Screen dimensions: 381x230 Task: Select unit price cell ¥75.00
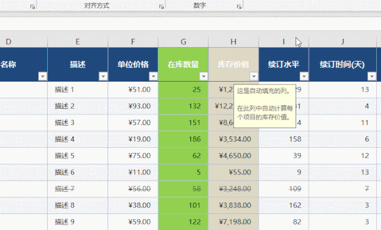pos(133,156)
